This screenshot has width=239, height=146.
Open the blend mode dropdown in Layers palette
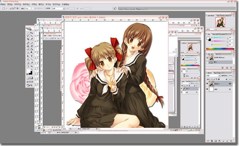click(x=213, y=76)
